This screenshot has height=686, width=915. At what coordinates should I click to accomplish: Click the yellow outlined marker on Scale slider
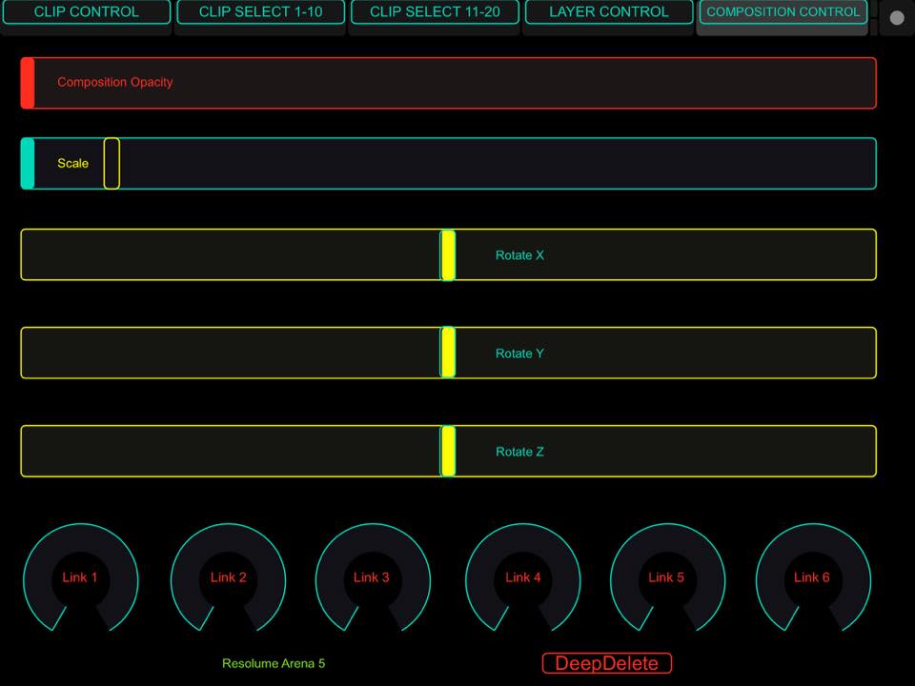click(112, 164)
